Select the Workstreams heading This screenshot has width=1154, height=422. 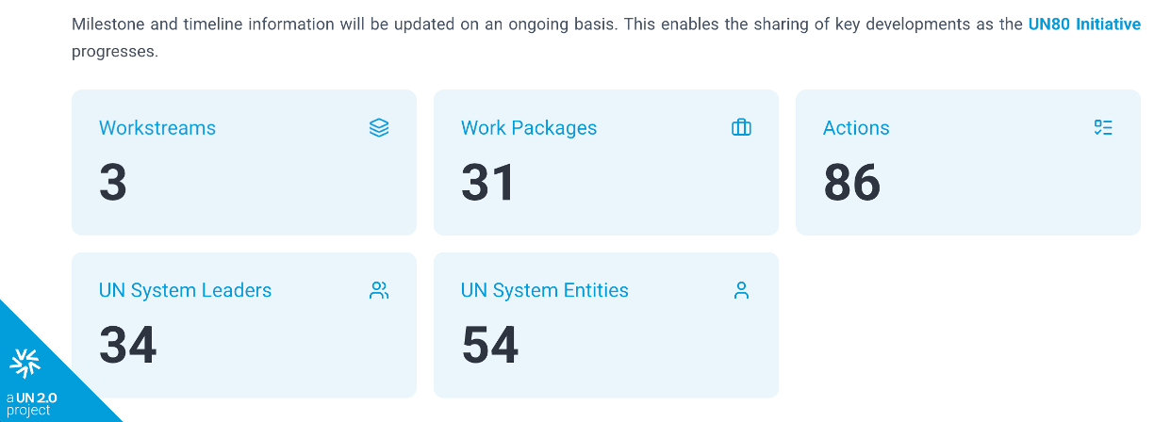pos(157,128)
